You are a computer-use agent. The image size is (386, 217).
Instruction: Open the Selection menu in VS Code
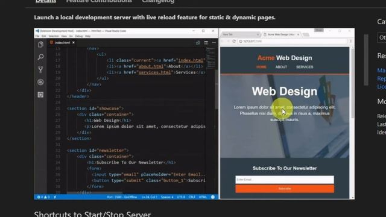point(54,36)
